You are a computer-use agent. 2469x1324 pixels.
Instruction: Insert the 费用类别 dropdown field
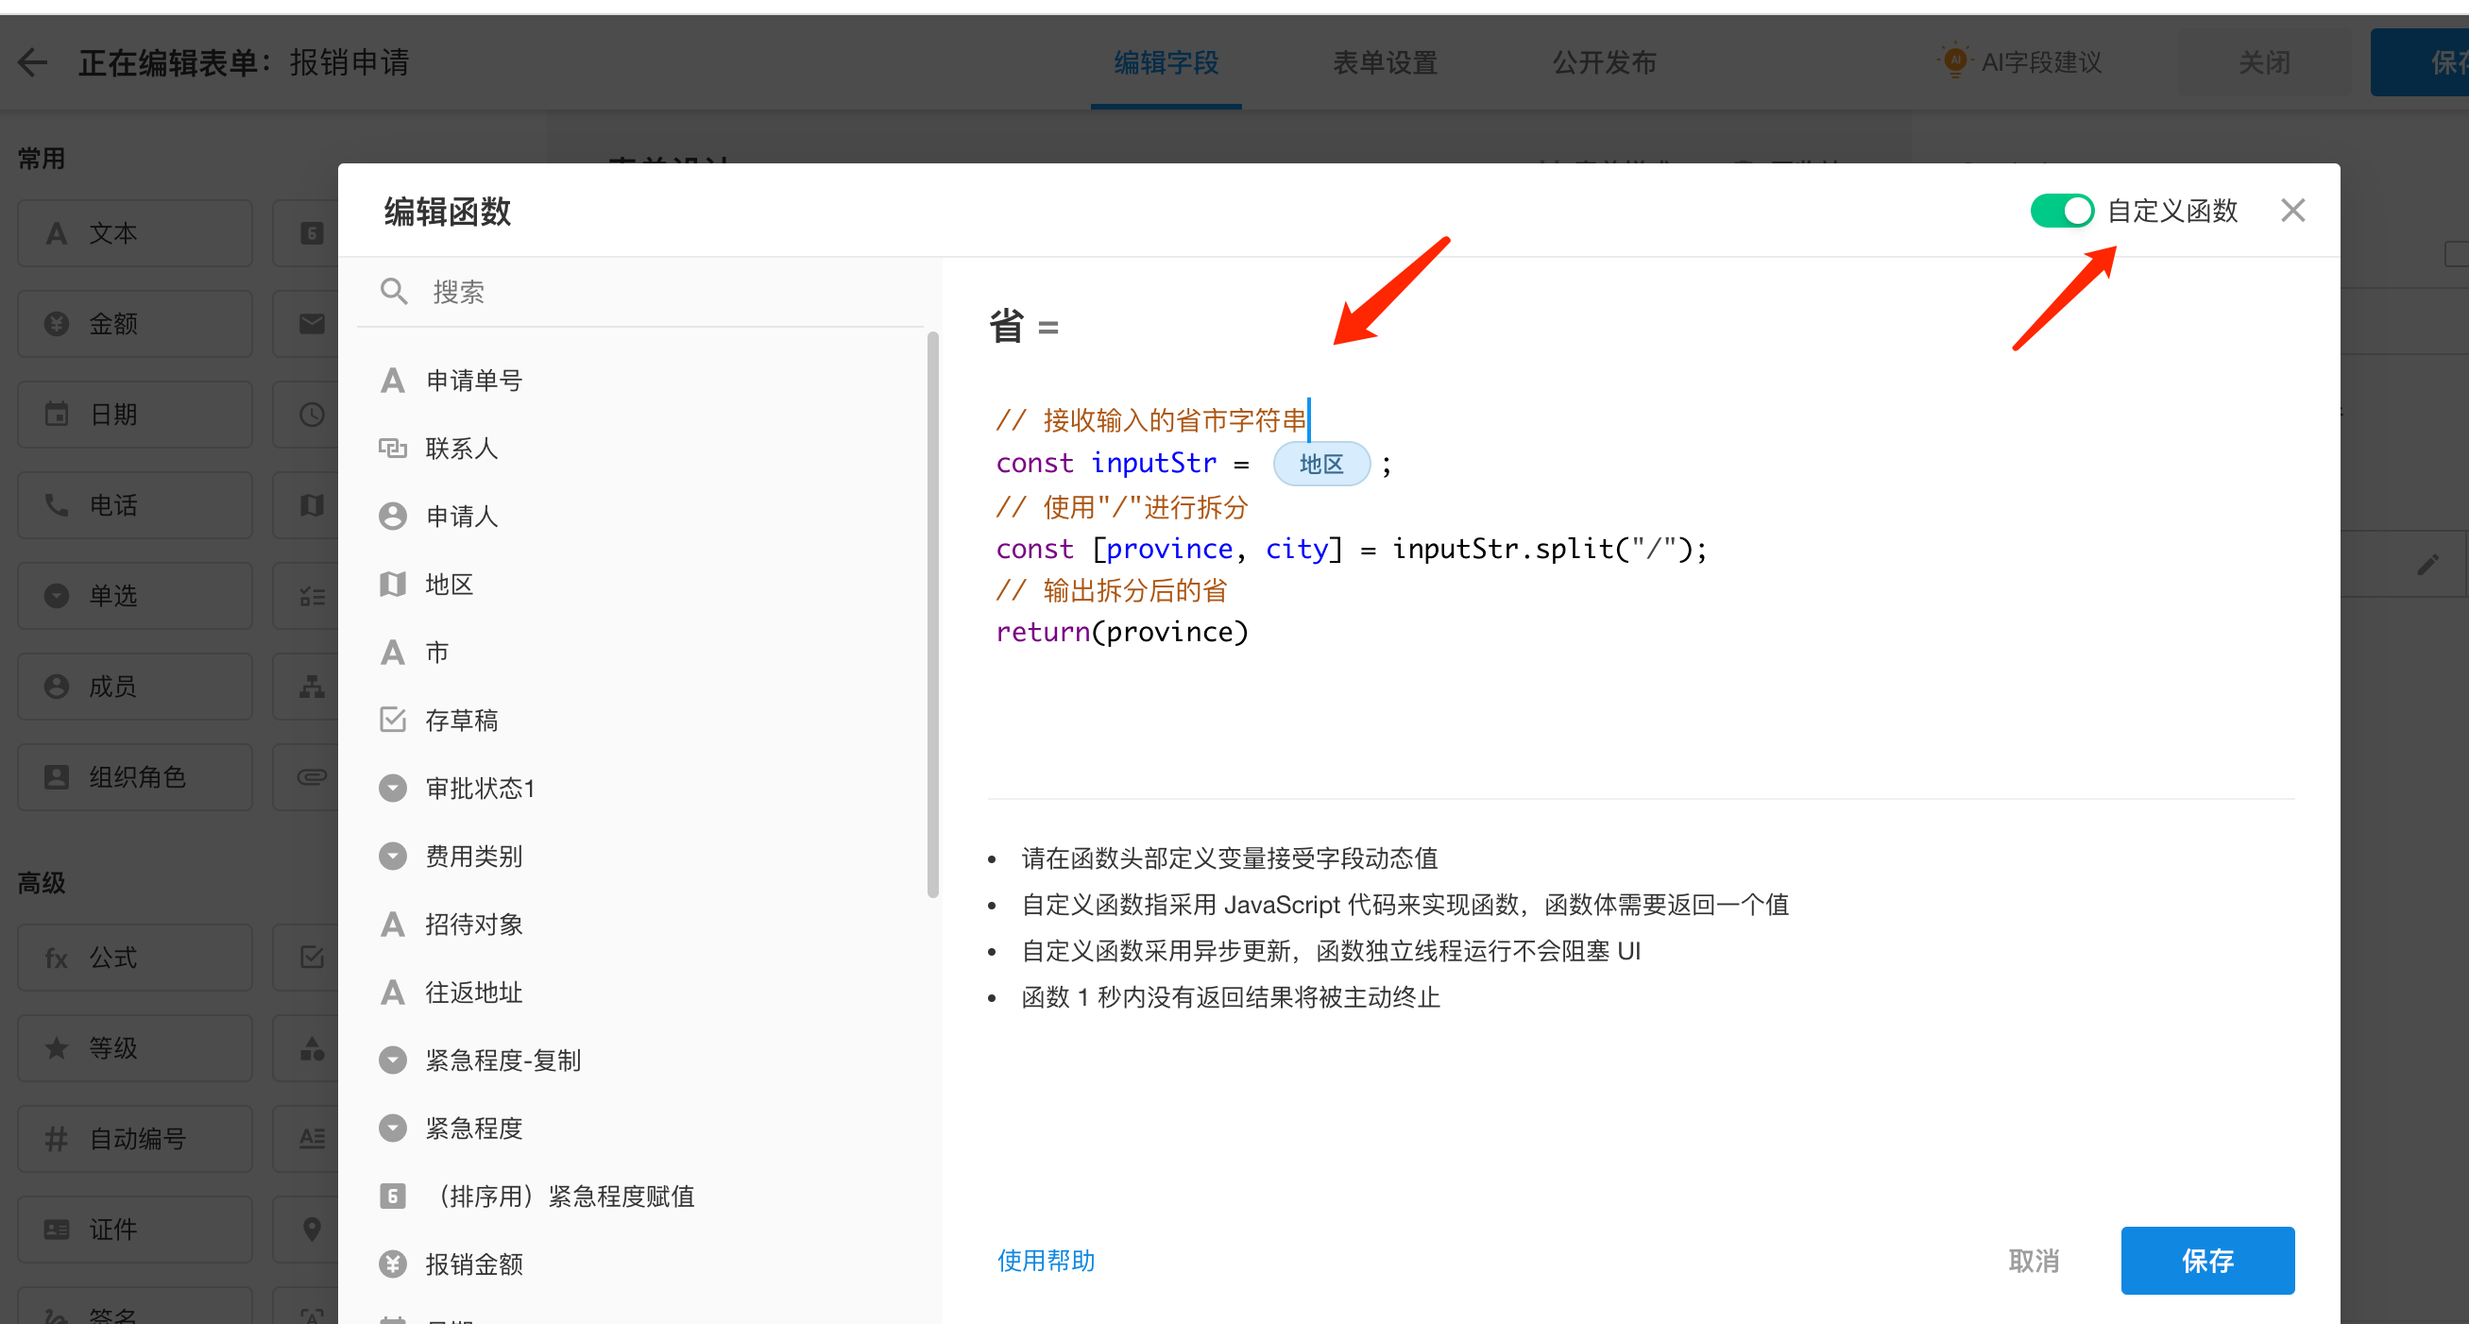point(473,857)
